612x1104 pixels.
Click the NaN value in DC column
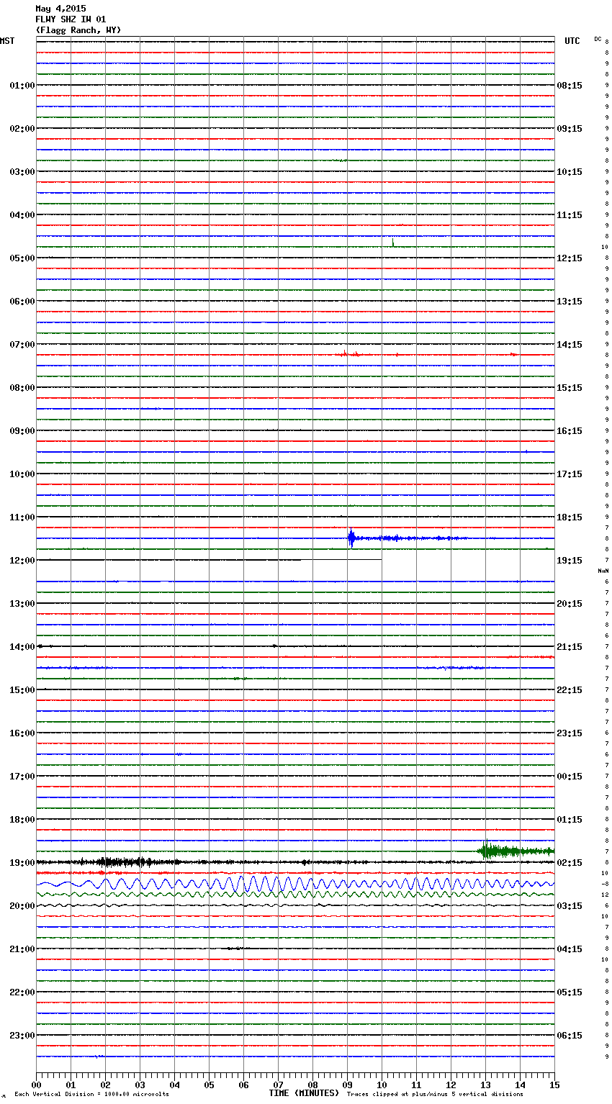point(603,571)
